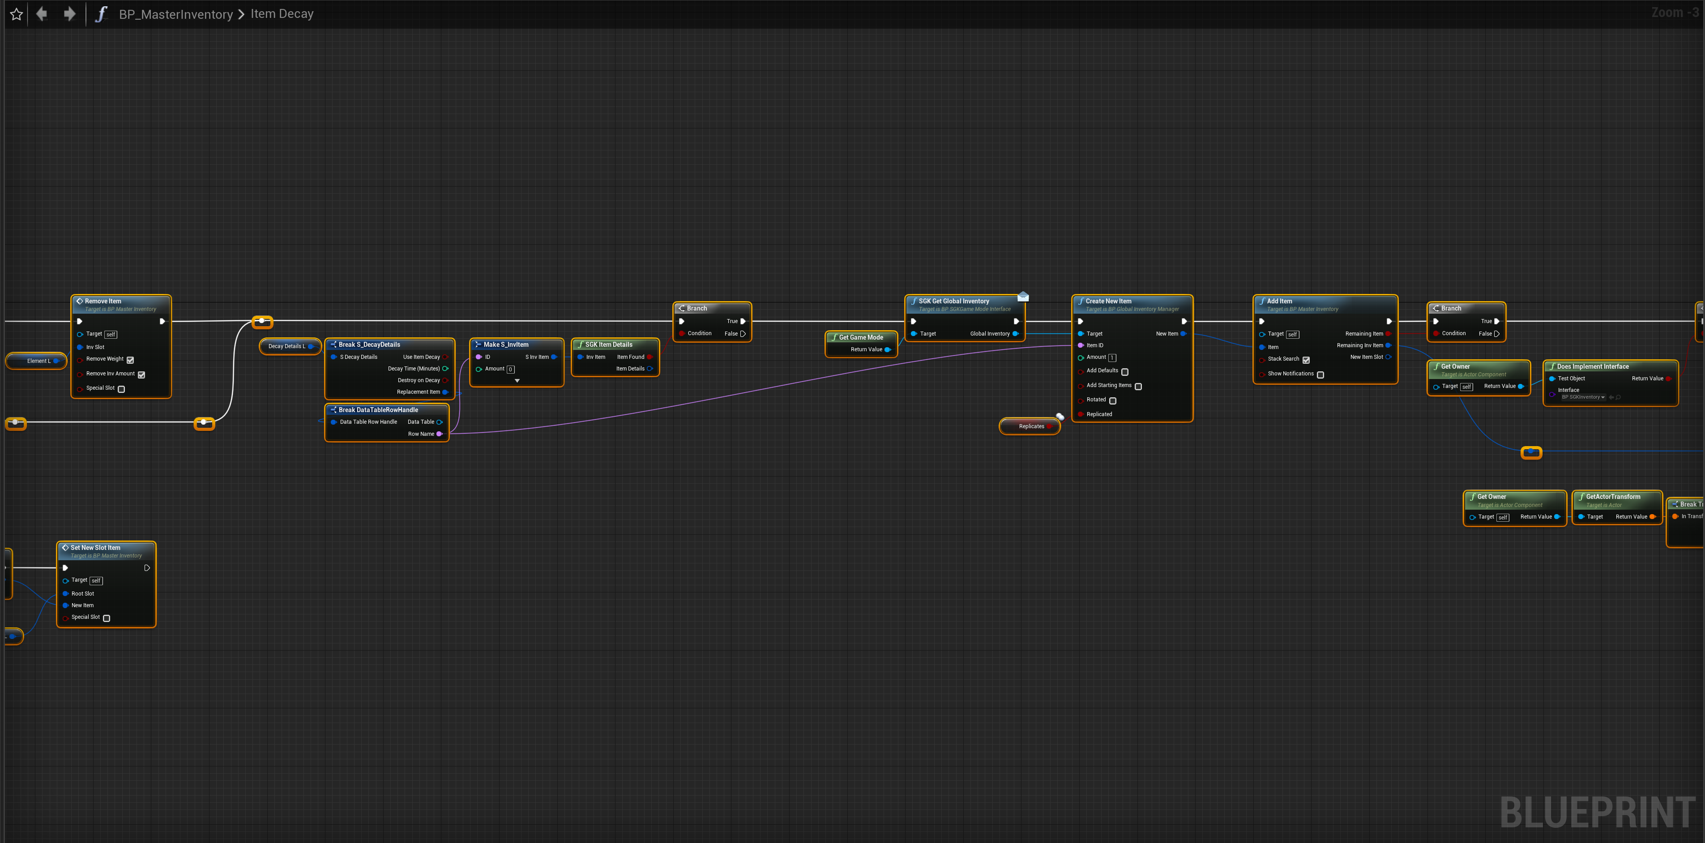Select the Item Decay breadcrumb

pos(282,14)
